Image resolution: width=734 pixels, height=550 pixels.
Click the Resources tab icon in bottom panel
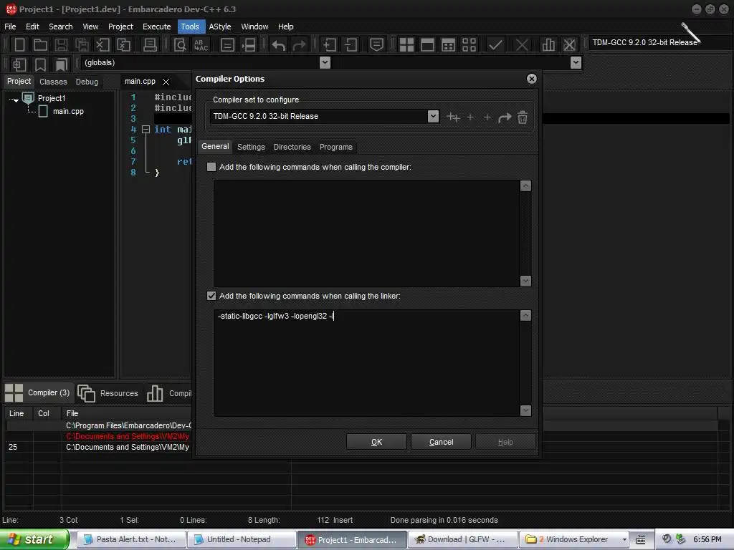[86, 393]
